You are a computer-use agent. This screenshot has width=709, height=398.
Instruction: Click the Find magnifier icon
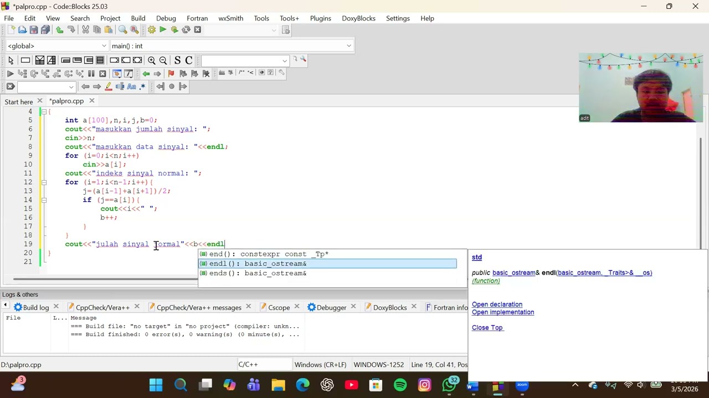point(123,30)
